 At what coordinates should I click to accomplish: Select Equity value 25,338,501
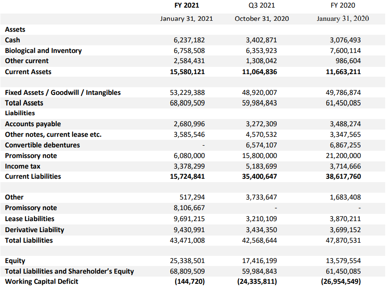click(187, 261)
